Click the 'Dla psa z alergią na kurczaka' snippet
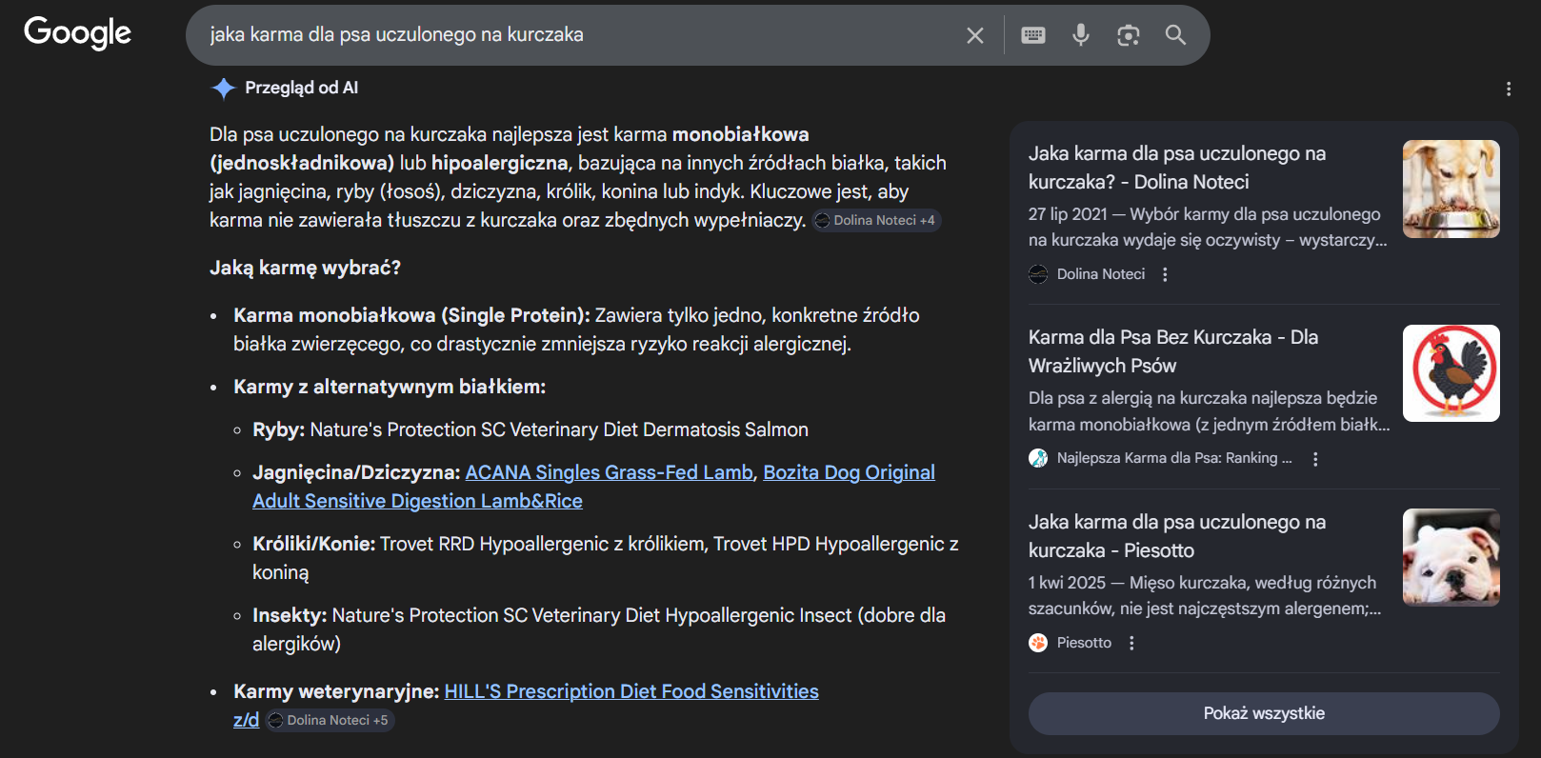 tap(1210, 411)
